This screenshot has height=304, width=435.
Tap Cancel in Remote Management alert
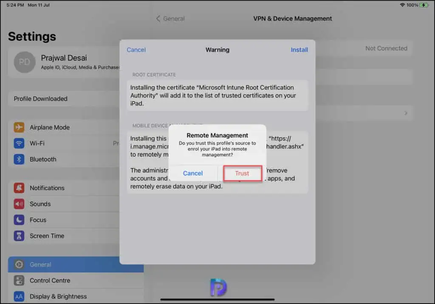pos(193,173)
